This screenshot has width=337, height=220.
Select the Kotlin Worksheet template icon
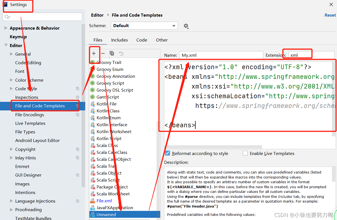click(x=92, y=131)
